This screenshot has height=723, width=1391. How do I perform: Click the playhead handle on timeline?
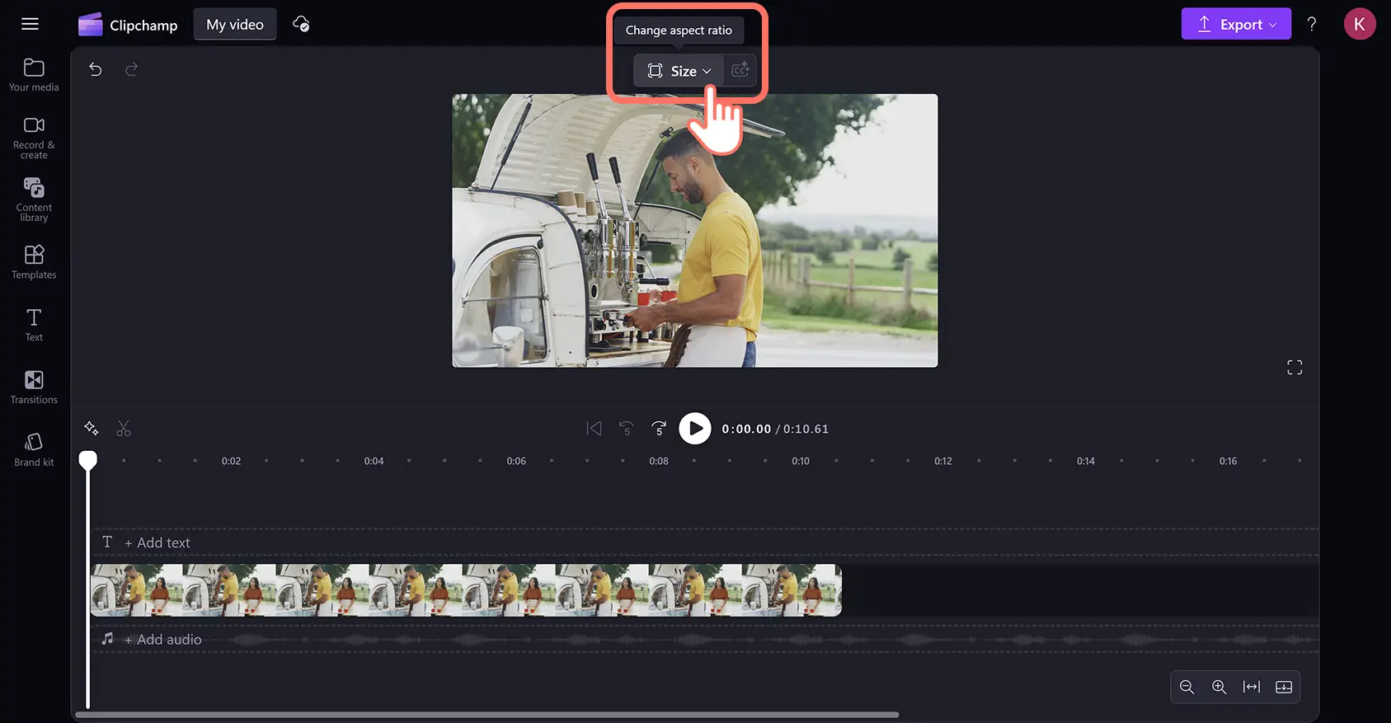coord(87,460)
